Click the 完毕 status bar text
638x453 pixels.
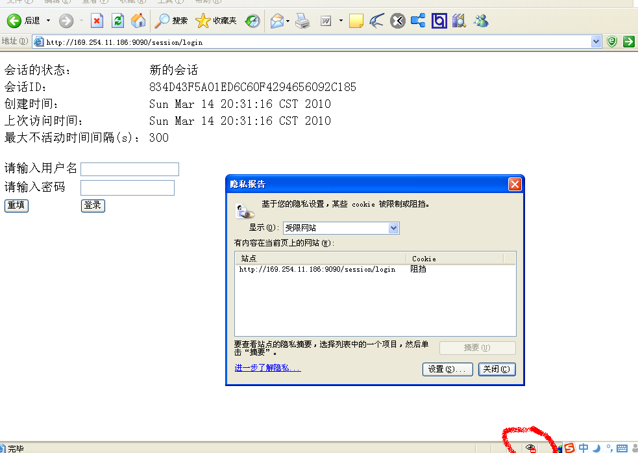click(16, 448)
